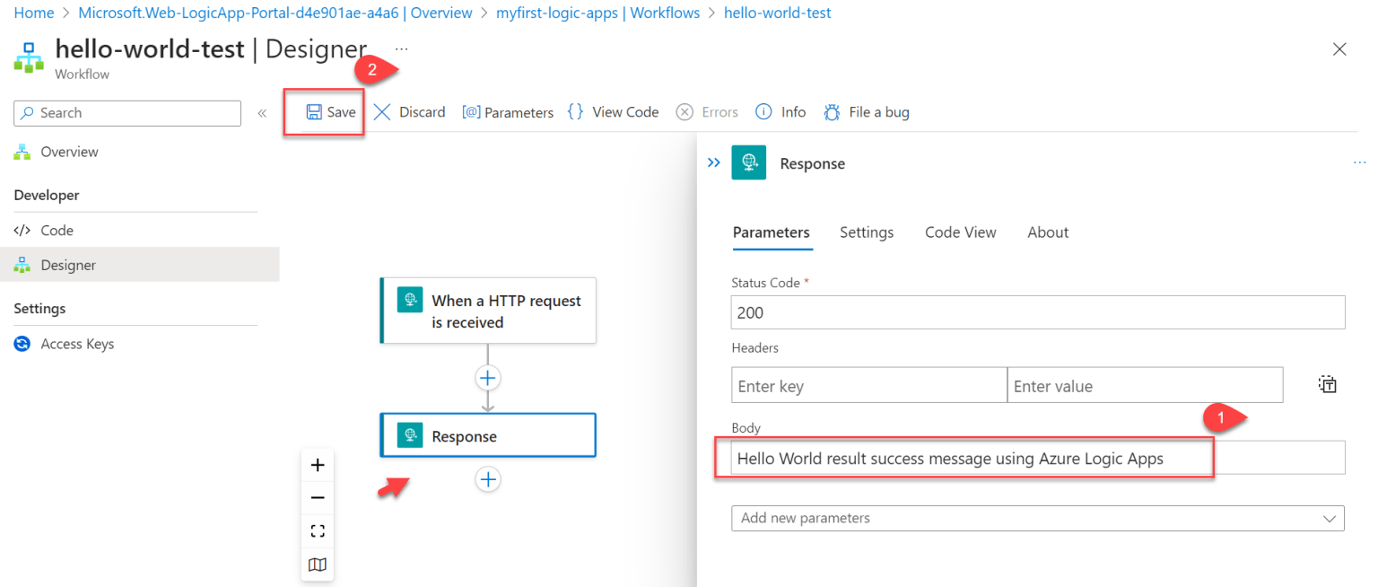Open the minimap view on the canvas
Screen dimensions: 1378x587
(x=318, y=564)
